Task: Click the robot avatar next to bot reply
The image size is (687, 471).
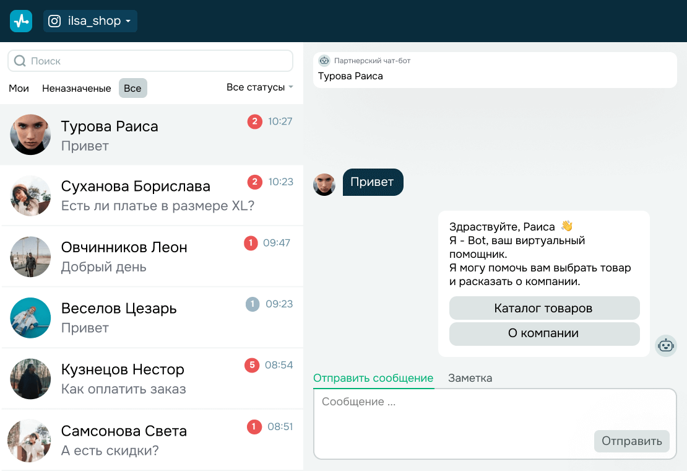Action: 665,345
